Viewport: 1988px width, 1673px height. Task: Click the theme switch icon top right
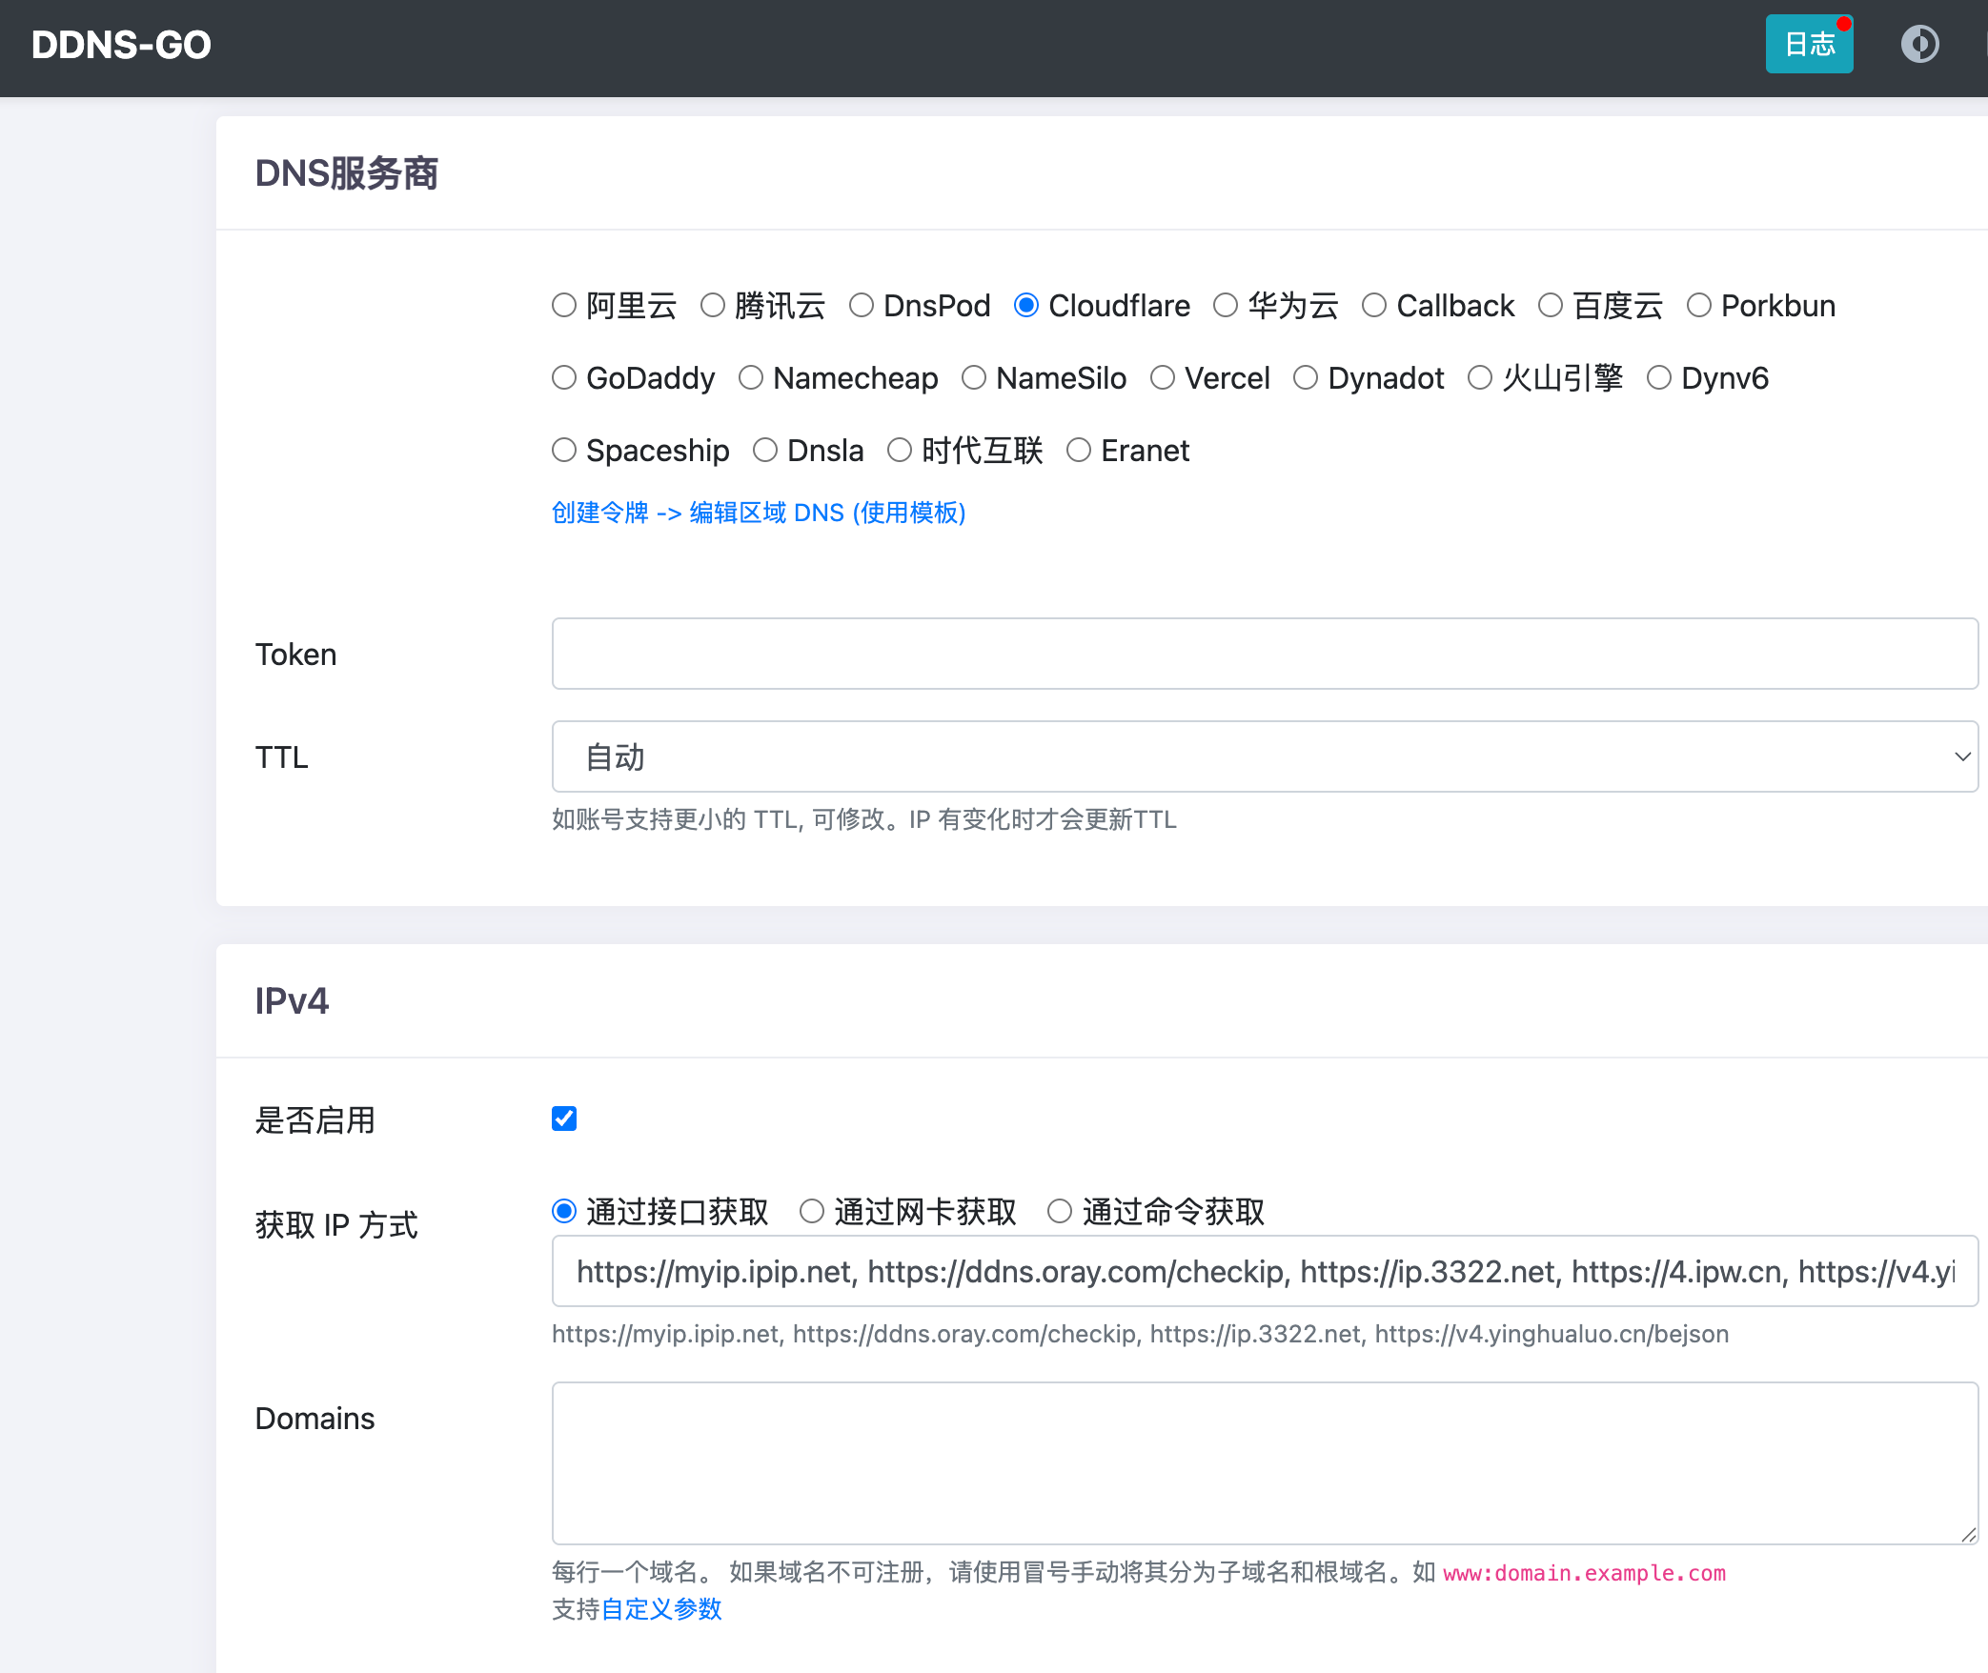coord(1921,44)
